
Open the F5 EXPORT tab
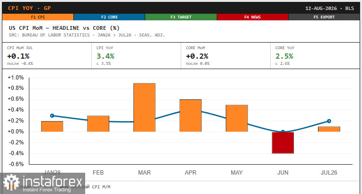324,17
